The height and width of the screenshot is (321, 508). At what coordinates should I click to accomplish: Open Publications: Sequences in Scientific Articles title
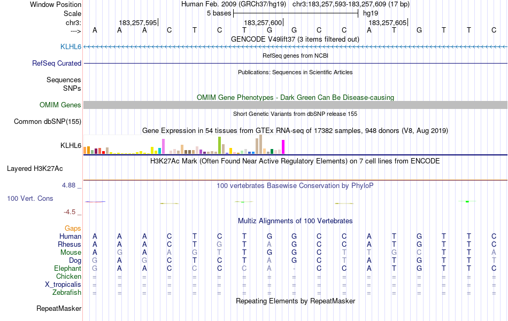click(295, 72)
